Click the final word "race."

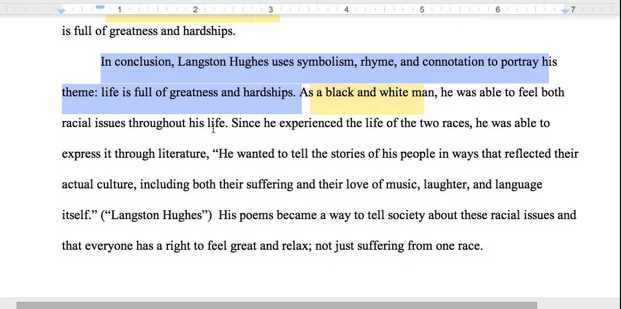(471, 246)
